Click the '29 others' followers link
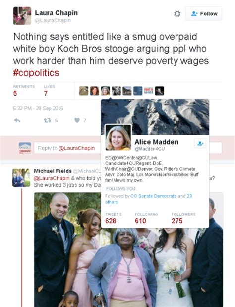 (x=148, y=199)
